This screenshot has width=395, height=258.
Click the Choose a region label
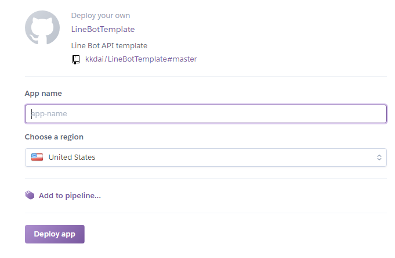tap(54, 137)
